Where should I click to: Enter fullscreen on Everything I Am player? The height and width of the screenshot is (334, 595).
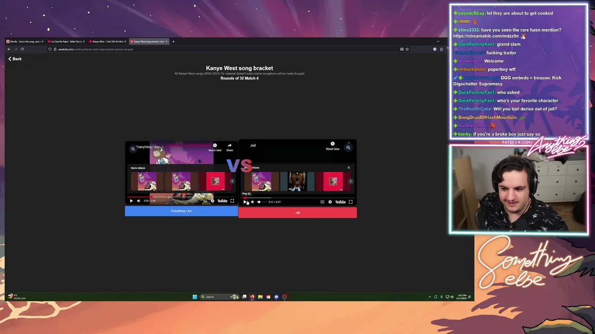232,201
